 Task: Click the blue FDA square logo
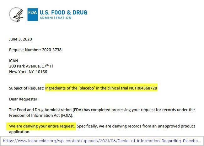(x=33, y=14)
